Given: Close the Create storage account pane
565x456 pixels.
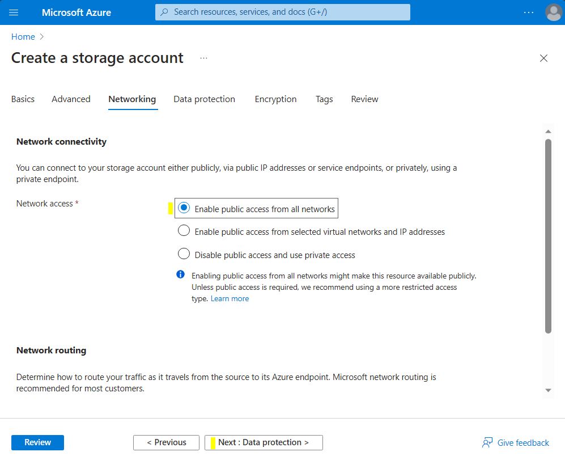Looking at the screenshot, I should (x=543, y=58).
